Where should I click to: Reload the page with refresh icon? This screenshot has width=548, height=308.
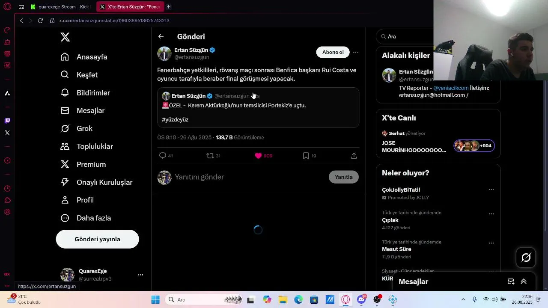40,21
